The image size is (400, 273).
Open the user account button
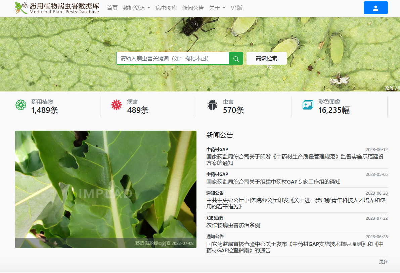[375, 8]
